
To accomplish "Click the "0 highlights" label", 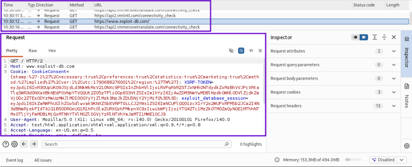I will click(x=251, y=144).
